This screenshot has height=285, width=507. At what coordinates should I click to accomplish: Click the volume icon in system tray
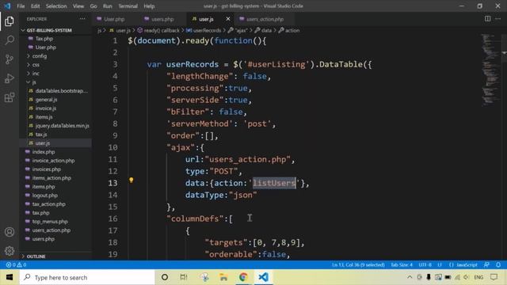[x=467, y=277]
